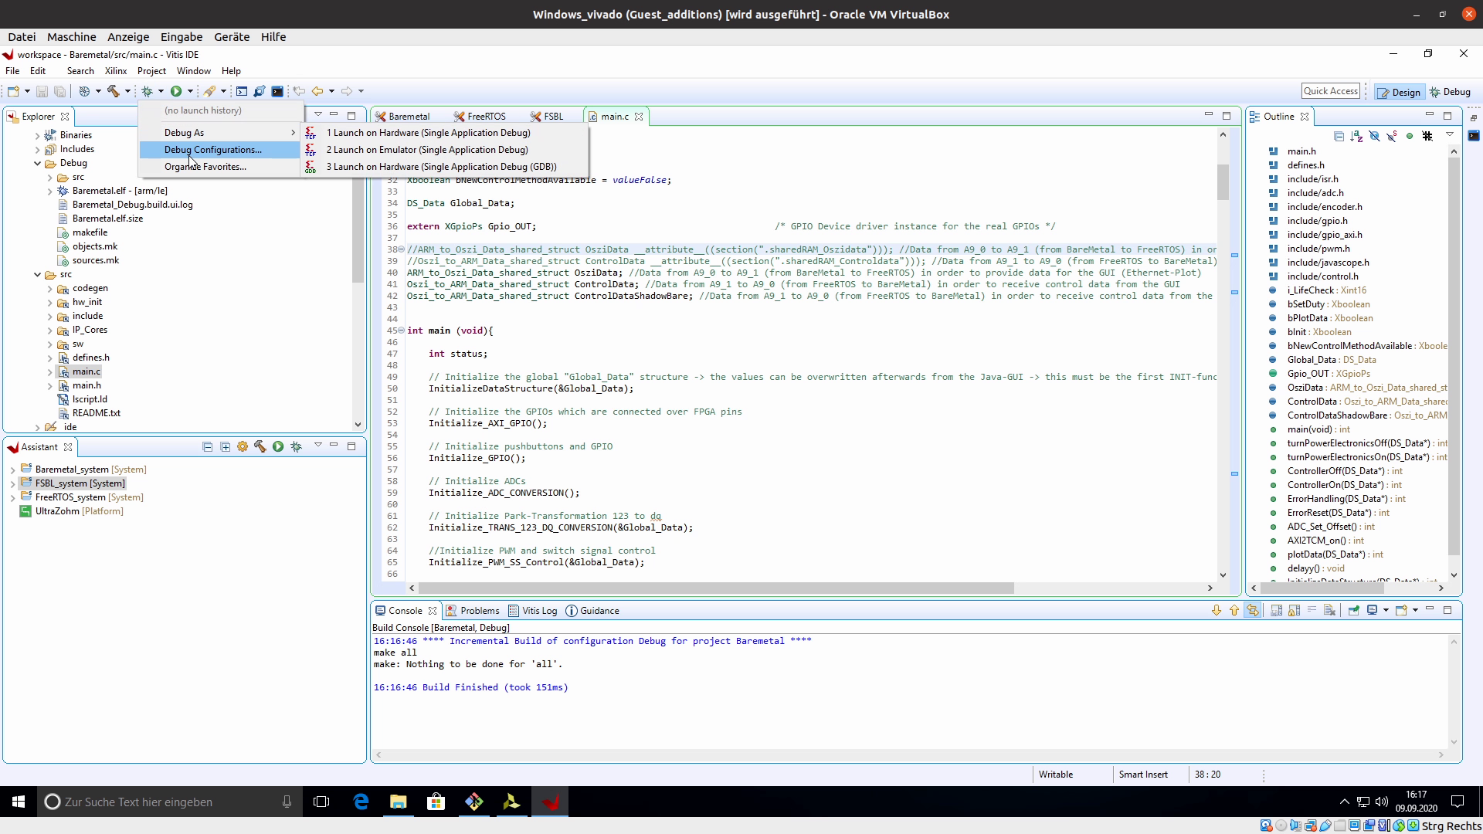This screenshot has height=834, width=1483.
Task: Open the Xilinx menu
Action: [x=115, y=70]
